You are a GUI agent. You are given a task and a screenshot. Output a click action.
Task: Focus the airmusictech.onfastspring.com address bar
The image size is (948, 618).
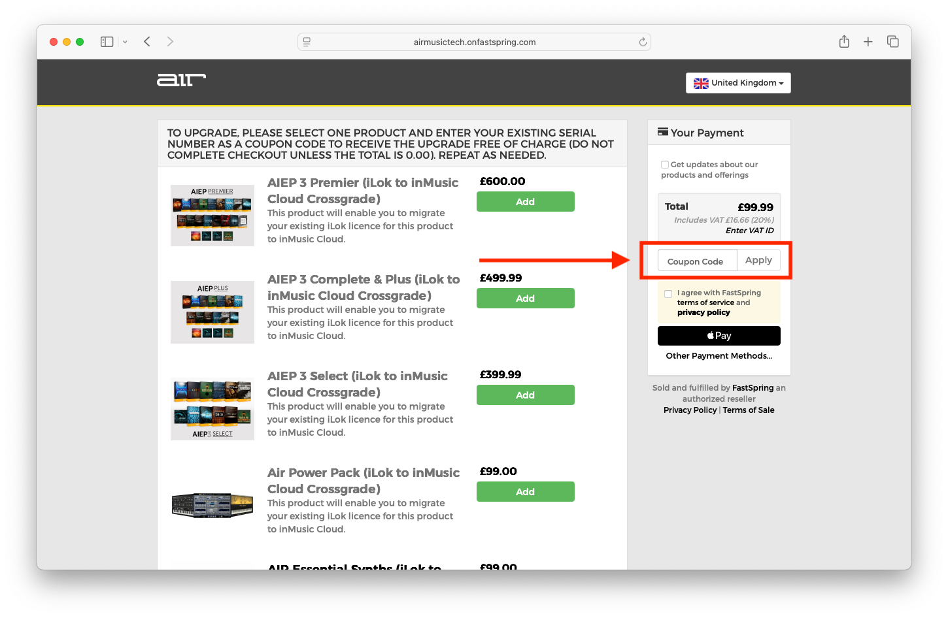[474, 42]
